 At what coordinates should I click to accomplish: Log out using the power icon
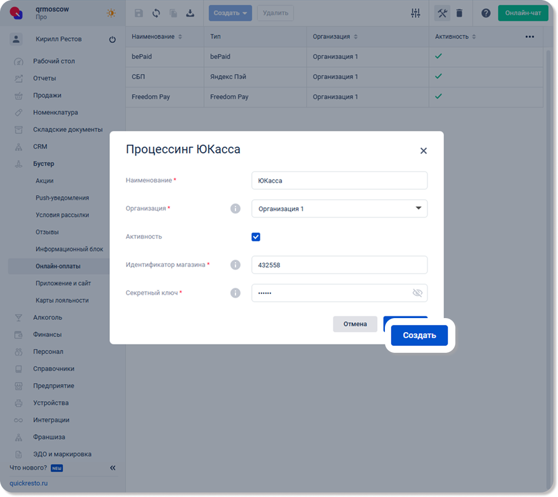pyautogui.click(x=112, y=39)
